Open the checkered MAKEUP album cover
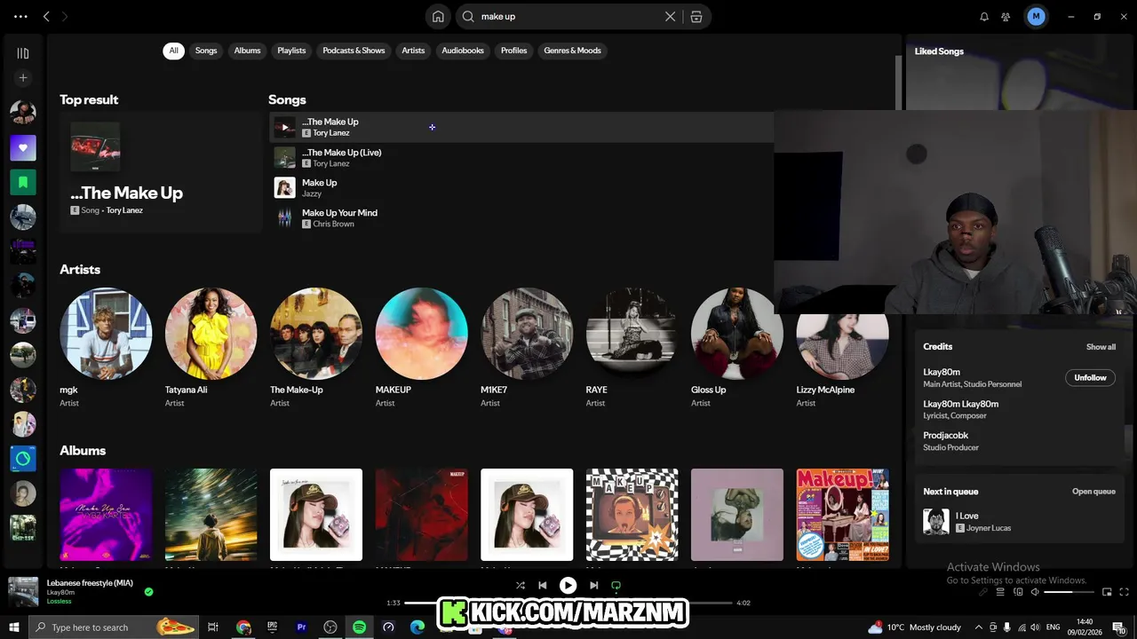1137x639 pixels. (x=632, y=515)
